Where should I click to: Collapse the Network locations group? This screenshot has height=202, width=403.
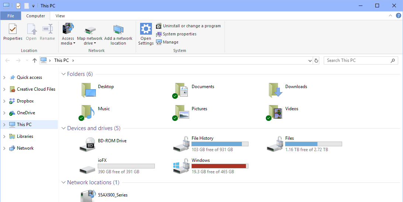point(63,182)
